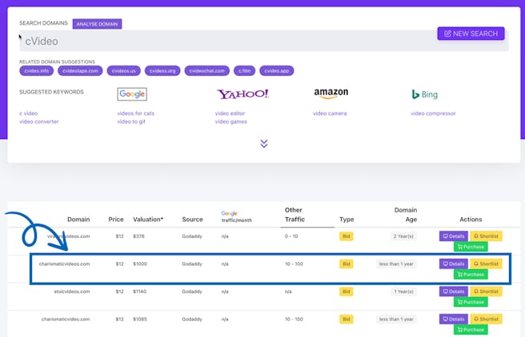The height and width of the screenshot is (337, 525).
Task: Click the Yahoo! logo
Action: [242, 94]
